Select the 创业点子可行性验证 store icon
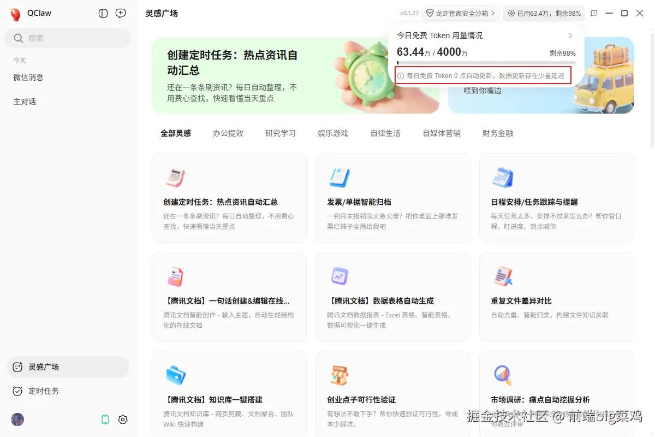Viewport: 655px width, 437px height. [x=340, y=374]
